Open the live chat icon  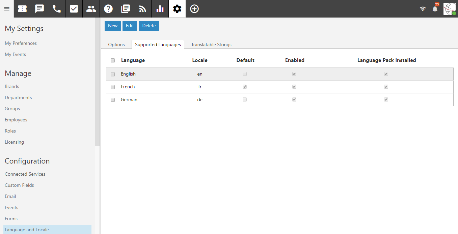pos(39,9)
